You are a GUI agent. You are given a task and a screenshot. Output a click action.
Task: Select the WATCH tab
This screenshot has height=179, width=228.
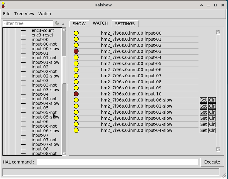point(100,23)
